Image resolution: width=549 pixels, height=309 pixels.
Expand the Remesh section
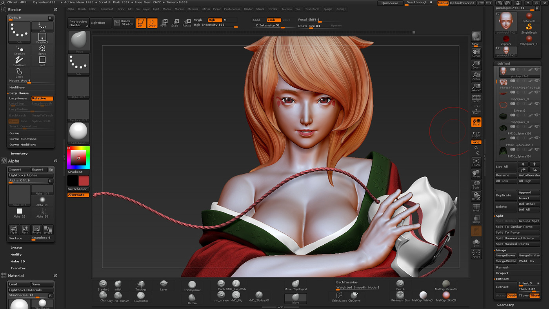(x=503, y=267)
